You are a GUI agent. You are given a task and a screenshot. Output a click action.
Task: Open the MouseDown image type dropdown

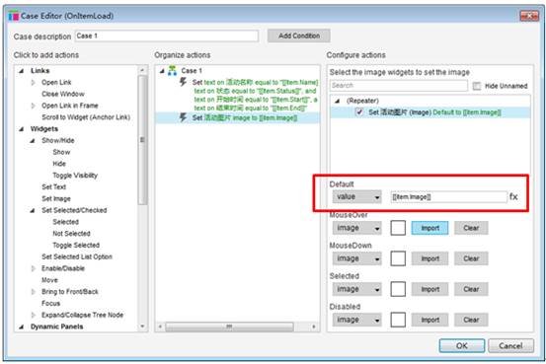(x=356, y=258)
